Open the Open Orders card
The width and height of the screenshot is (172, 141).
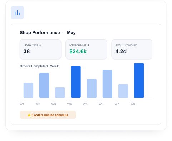[x=40, y=50]
